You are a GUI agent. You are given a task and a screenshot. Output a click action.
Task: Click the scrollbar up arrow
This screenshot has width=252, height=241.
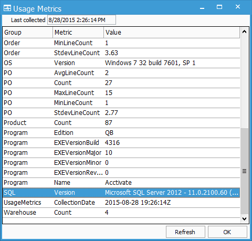[244, 32]
